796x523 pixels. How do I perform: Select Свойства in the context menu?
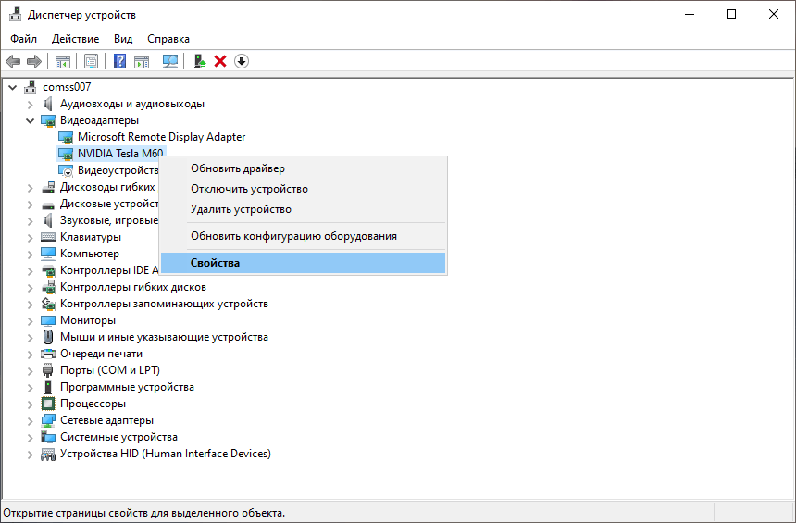(303, 263)
